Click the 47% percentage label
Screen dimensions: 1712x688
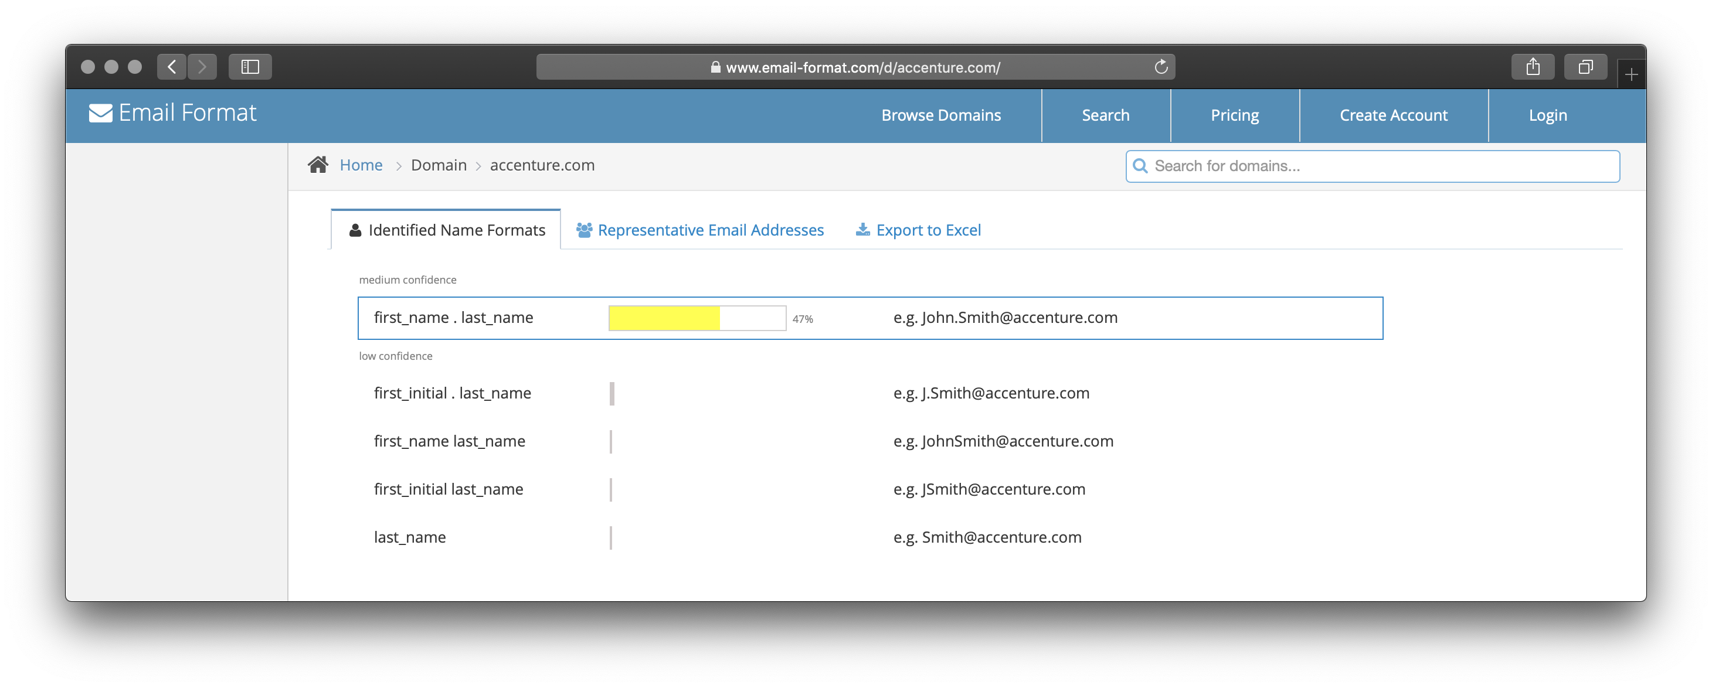[x=802, y=319]
